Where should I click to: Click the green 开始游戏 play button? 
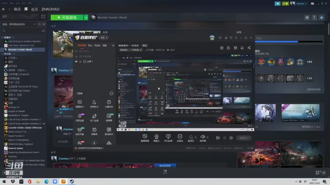pos(67,17)
